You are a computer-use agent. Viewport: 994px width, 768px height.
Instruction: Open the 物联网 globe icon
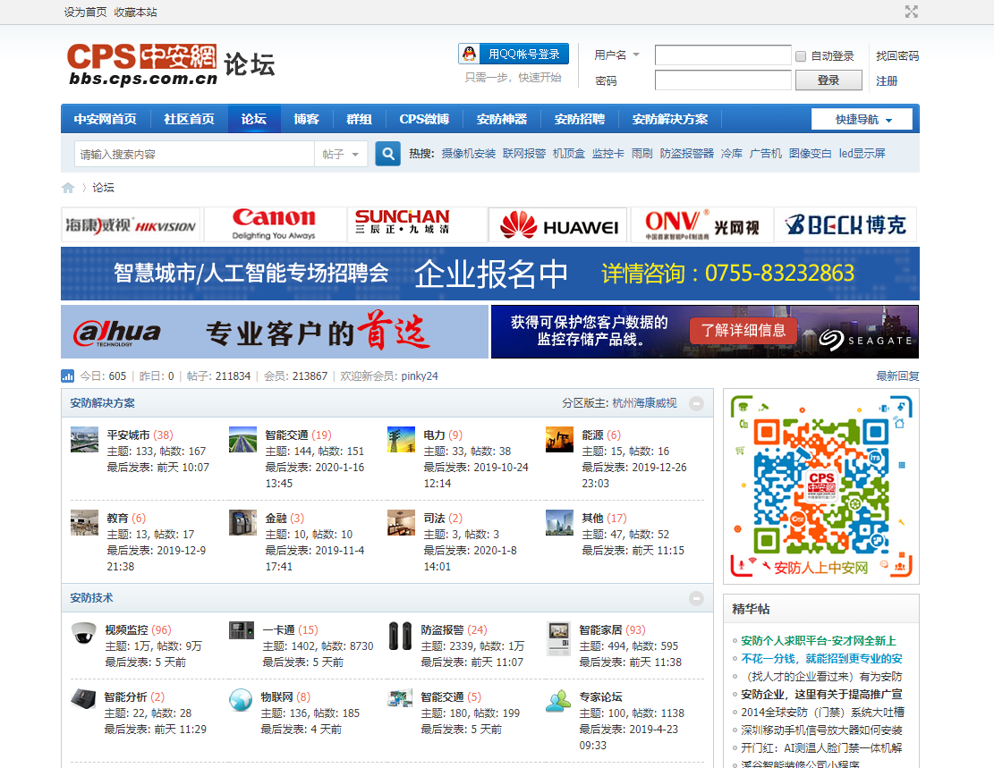pos(240,699)
